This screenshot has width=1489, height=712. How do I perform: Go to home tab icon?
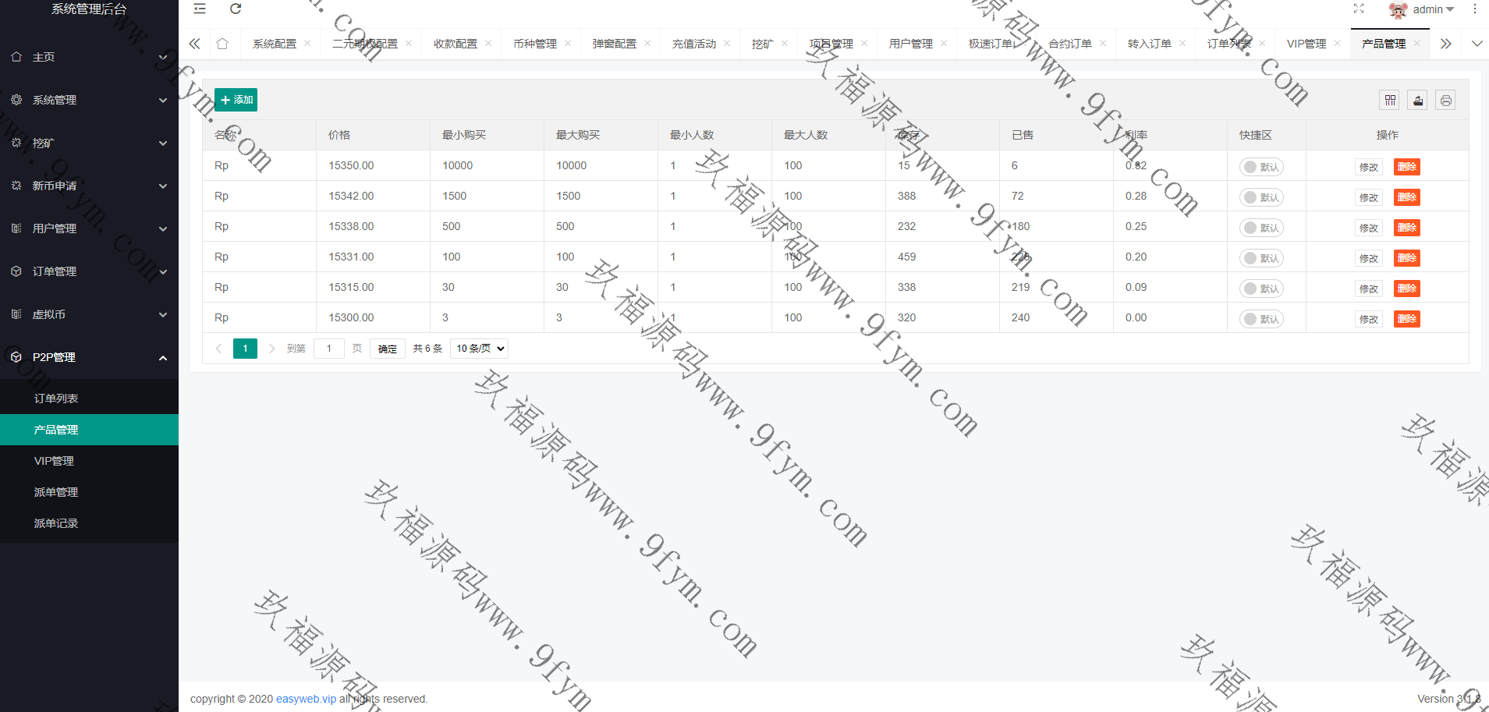click(x=222, y=44)
